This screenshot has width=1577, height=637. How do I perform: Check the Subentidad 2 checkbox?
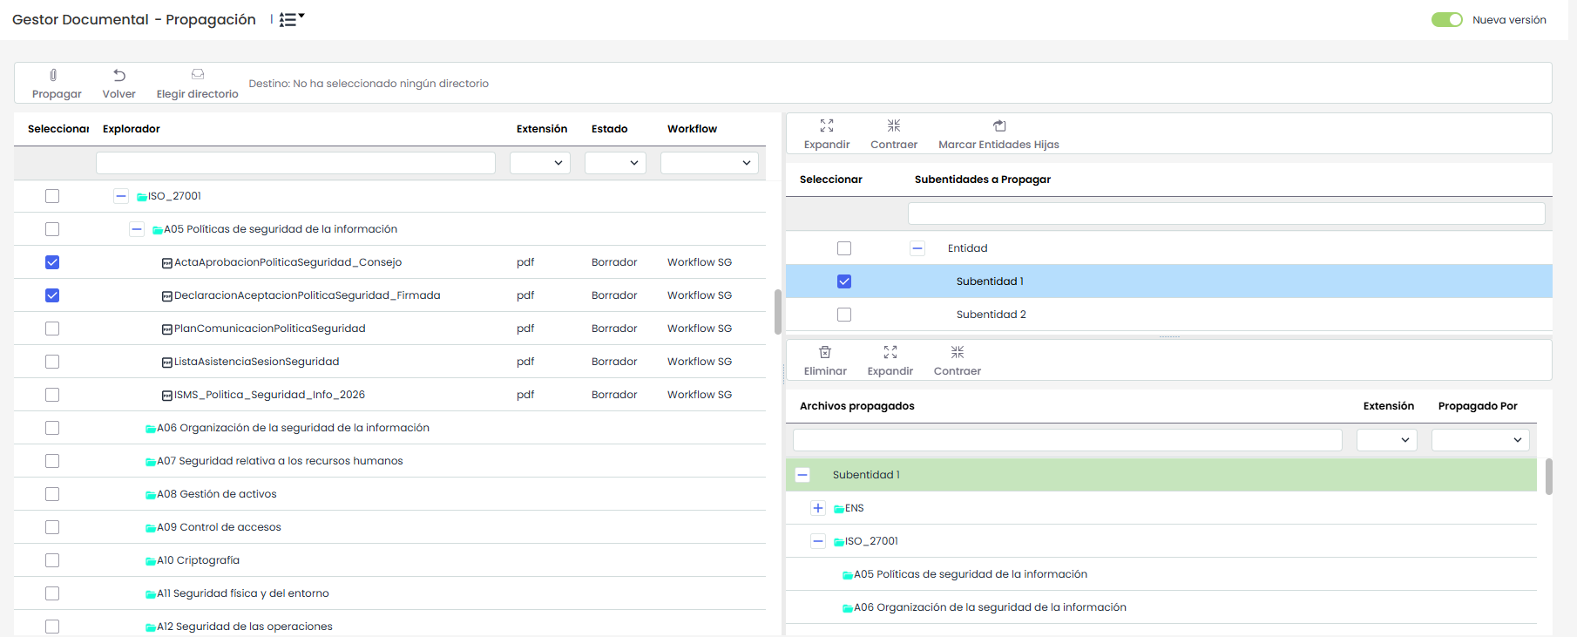(x=844, y=315)
